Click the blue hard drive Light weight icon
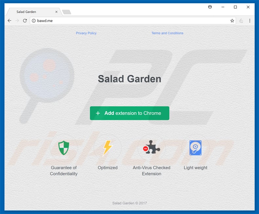Image resolution: width=259 pixels, height=214 pixels. pos(195,148)
